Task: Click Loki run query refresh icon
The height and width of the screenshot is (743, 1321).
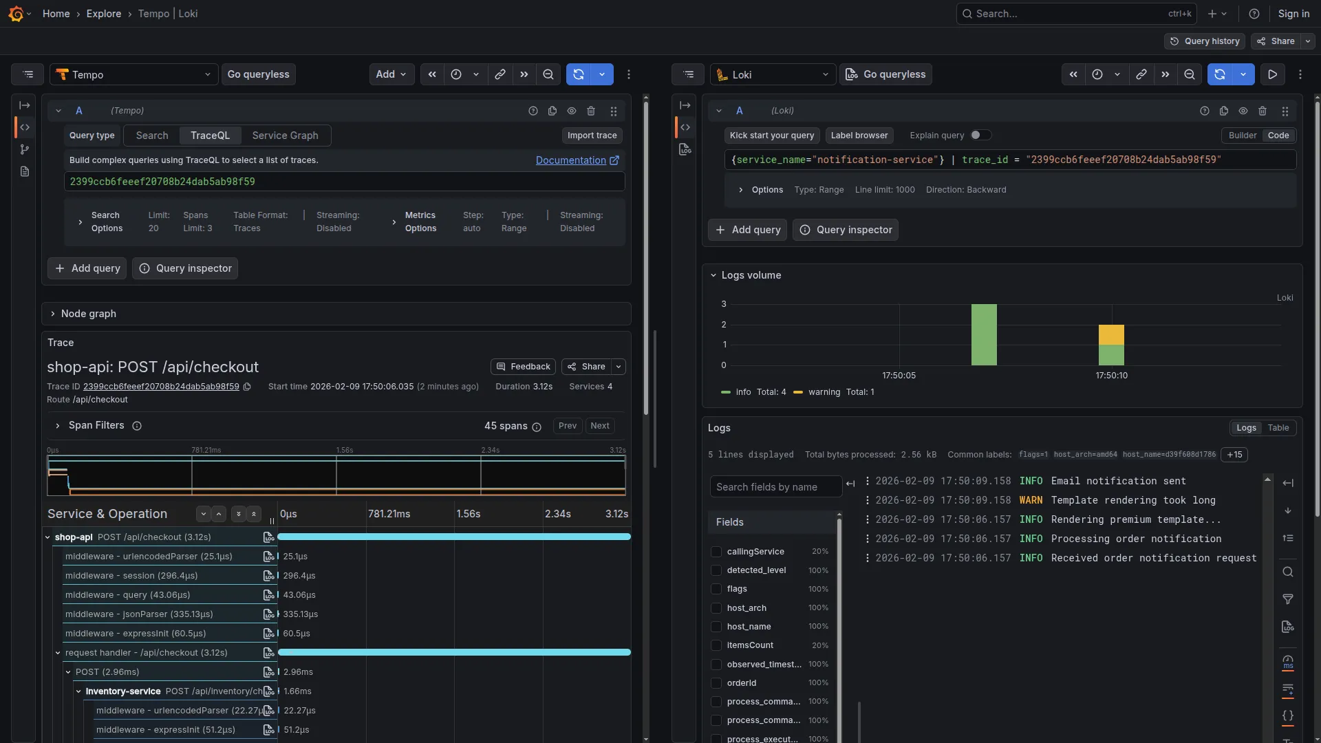Action: tap(1220, 74)
